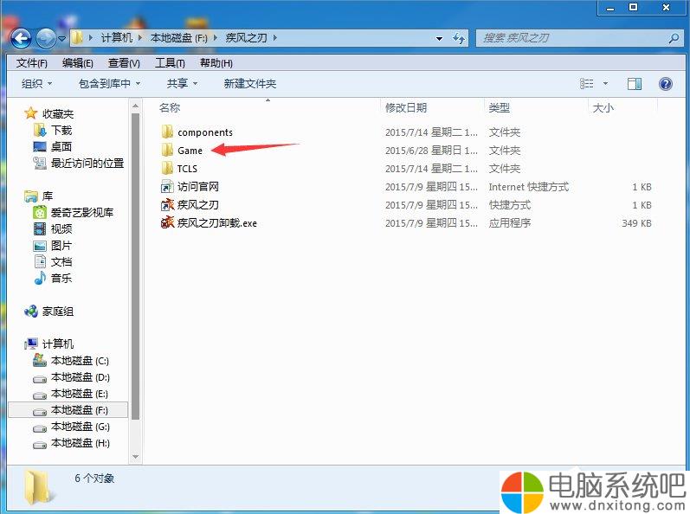The height and width of the screenshot is (514, 690).
Task: Click the search magnifier icon
Action: [674, 38]
